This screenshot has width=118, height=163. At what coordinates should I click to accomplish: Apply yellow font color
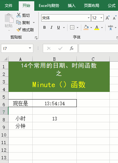pos(97,27)
